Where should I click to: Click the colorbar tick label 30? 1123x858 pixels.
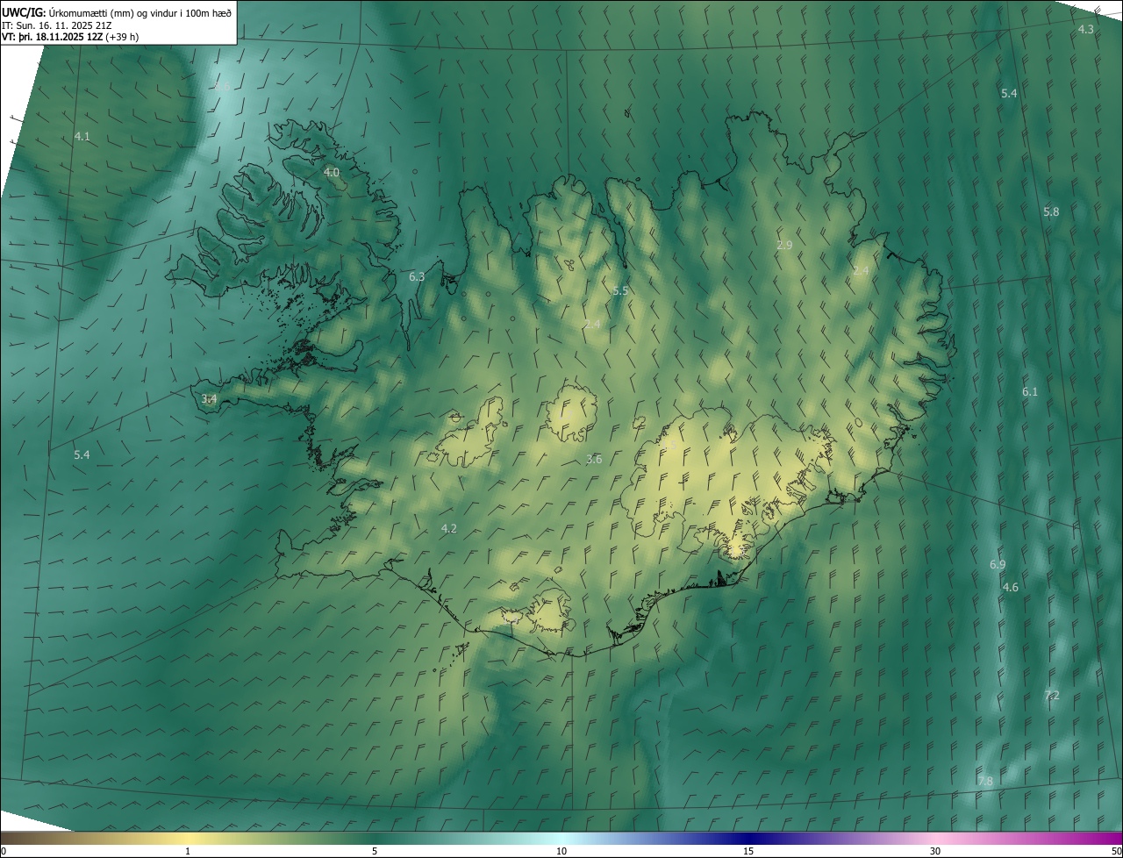(x=935, y=851)
